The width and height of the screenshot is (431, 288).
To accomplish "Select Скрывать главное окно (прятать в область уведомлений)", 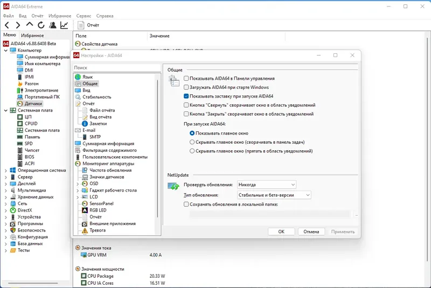I will (192, 151).
